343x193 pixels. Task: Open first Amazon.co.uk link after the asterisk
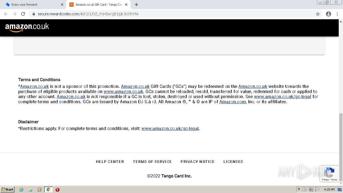coord(35,86)
